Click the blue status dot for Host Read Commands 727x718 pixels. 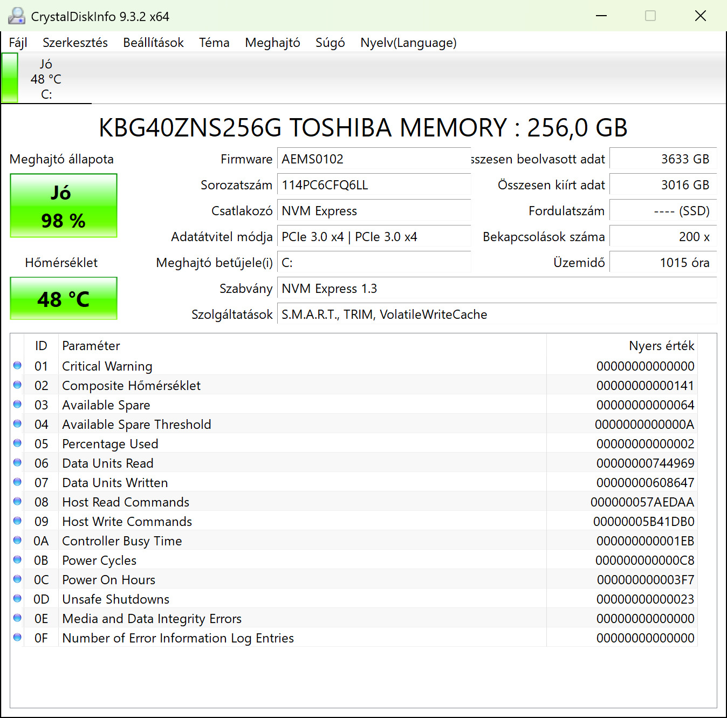17,502
